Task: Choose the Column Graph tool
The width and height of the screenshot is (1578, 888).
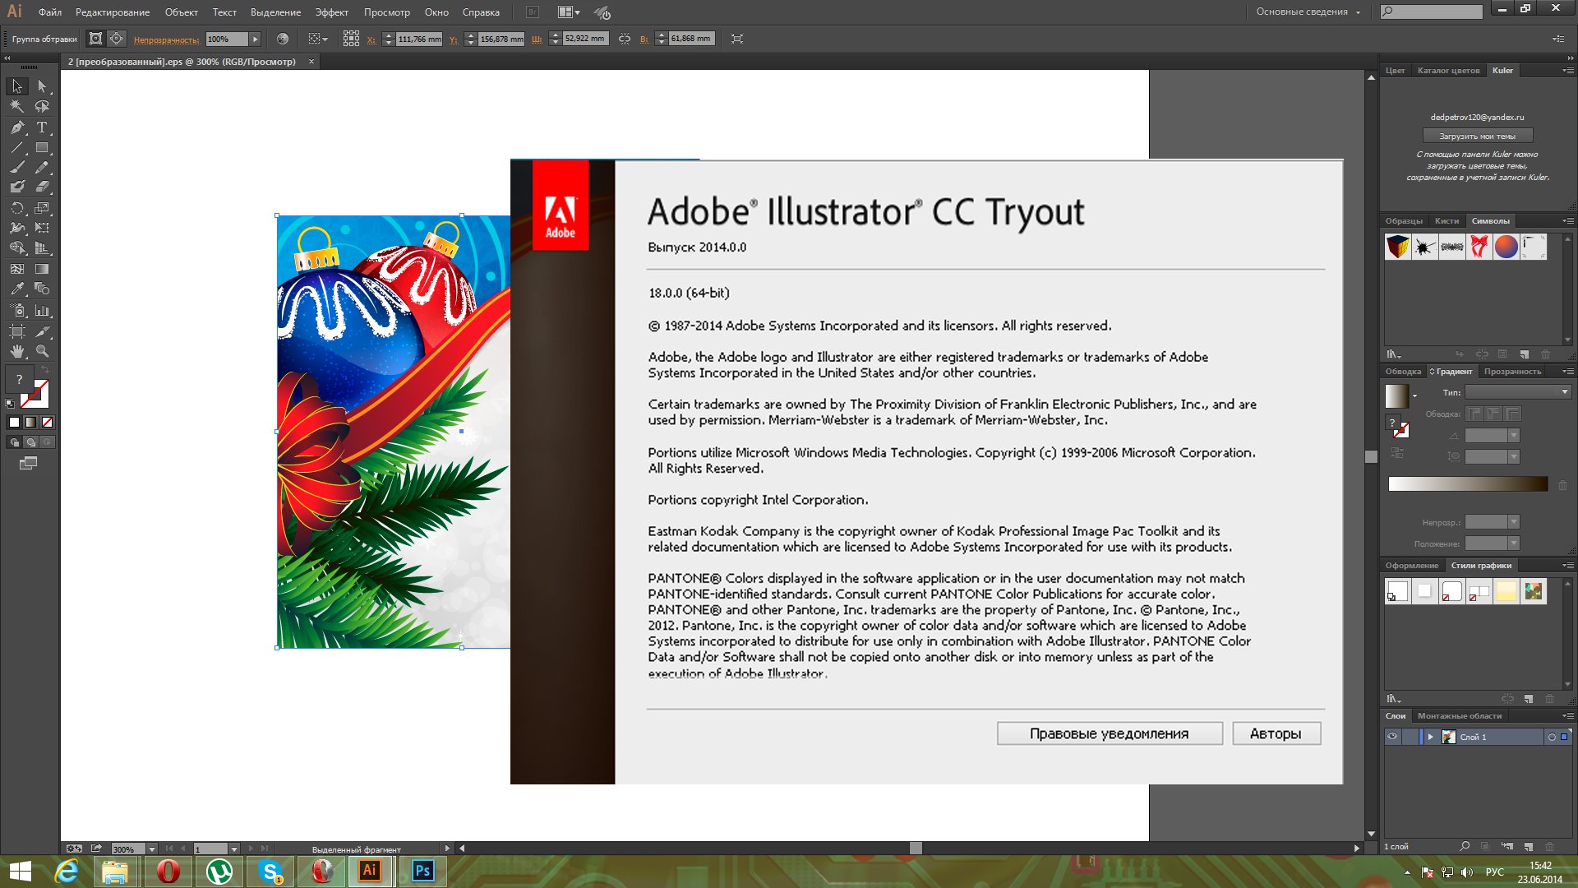Action: 42,311
